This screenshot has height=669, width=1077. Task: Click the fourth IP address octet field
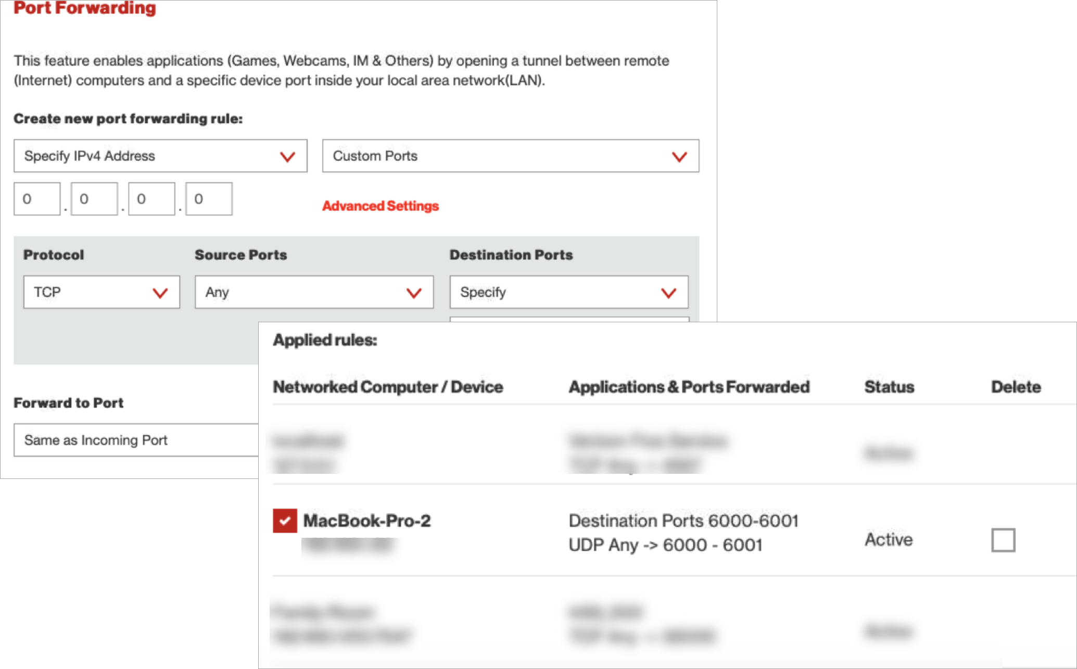coord(209,199)
